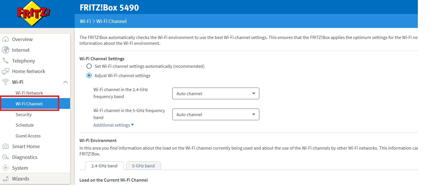
Task: Click the FRITZ! logo
Action: click(34, 14)
